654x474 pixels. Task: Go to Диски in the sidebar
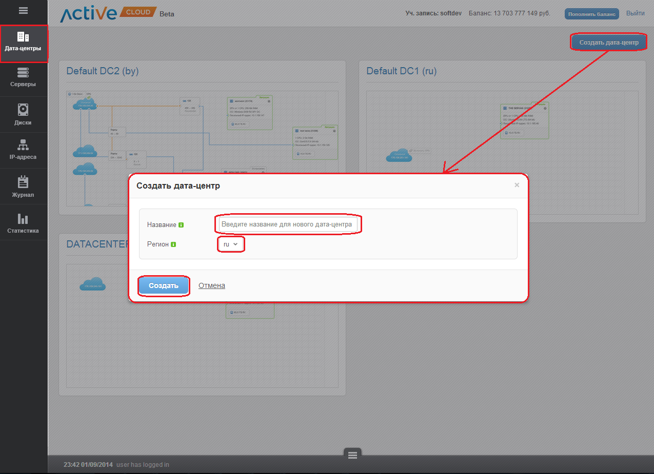coord(23,115)
